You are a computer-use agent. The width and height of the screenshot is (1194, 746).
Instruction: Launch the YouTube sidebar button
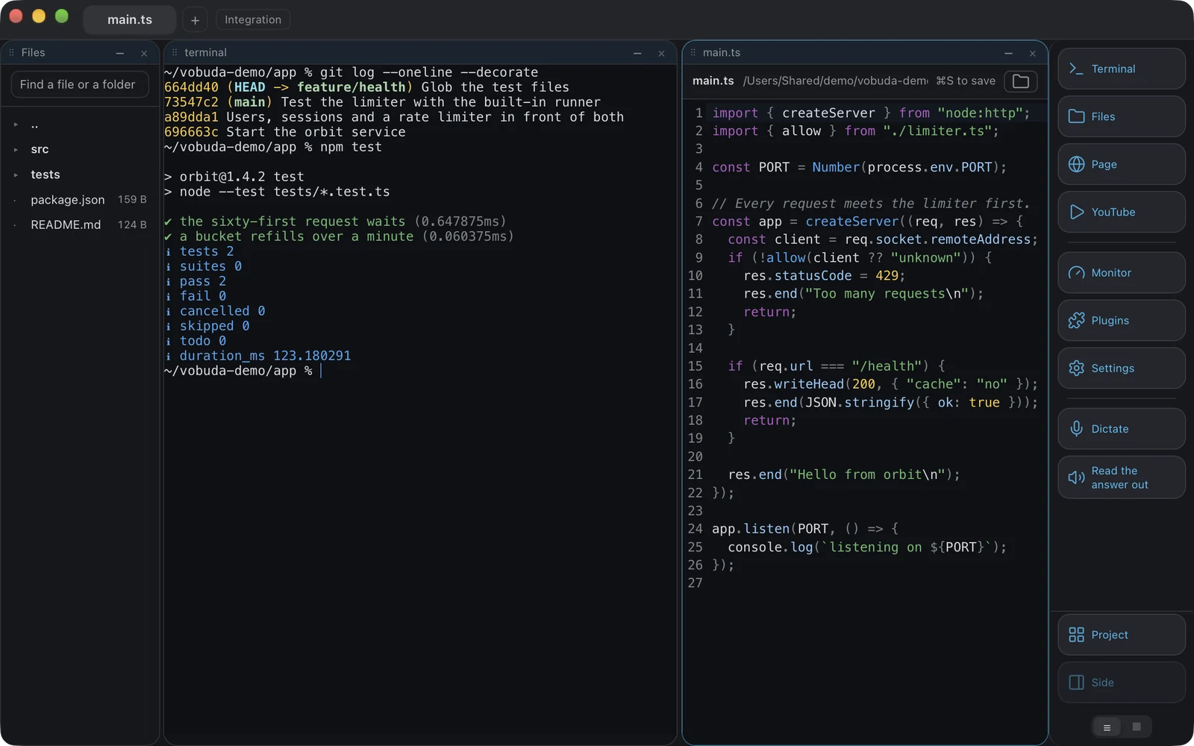point(1121,212)
